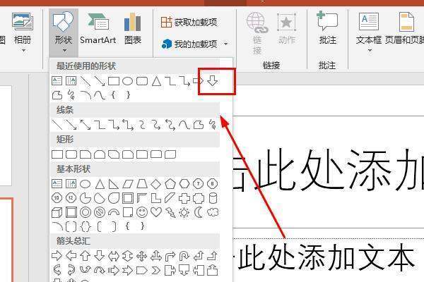Open 页眉和页脚 header and footer
The height and width of the screenshot is (282, 424).
405,28
